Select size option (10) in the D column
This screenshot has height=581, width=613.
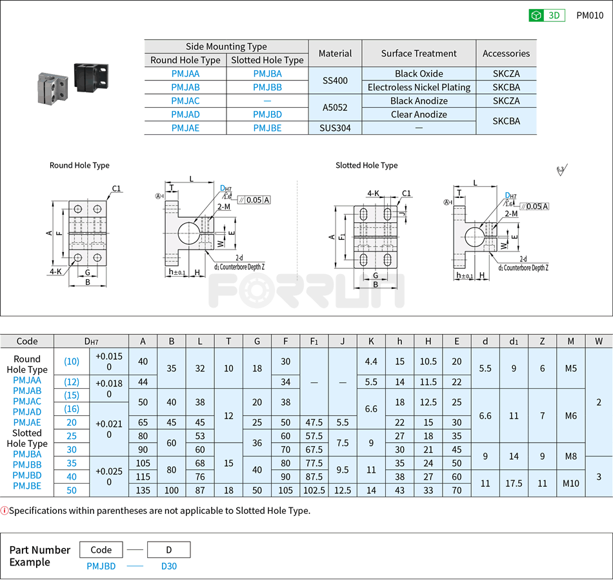click(x=71, y=362)
